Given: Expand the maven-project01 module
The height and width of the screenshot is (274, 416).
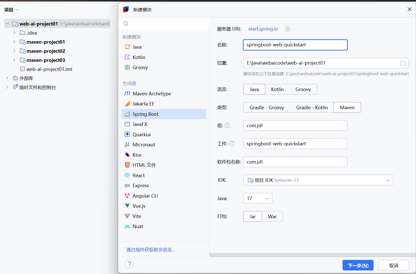Looking at the screenshot, I should point(14,42).
